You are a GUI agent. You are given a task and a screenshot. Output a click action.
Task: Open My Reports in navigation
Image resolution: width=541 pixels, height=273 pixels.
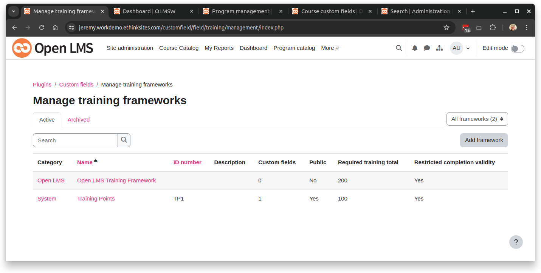[219, 48]
